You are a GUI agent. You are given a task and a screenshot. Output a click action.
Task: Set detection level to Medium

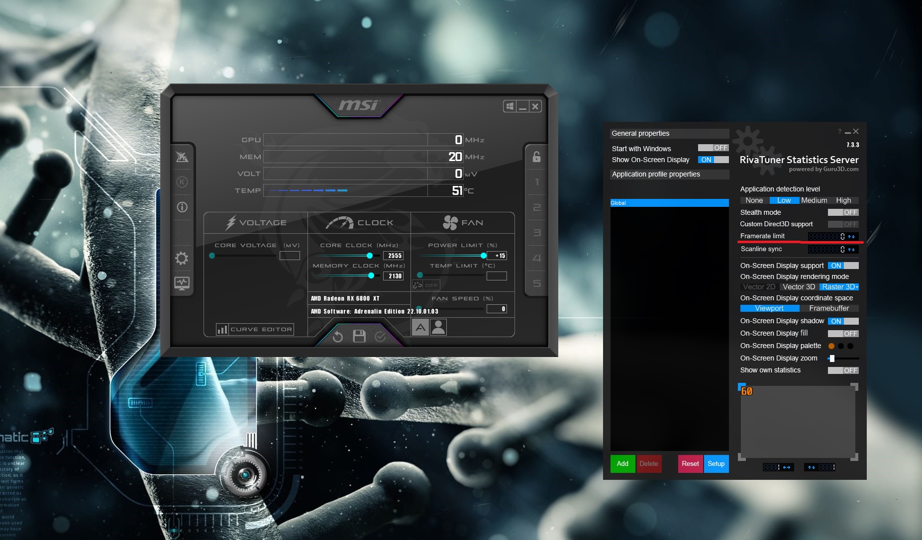pyautogui.click(x=814, y=200)
